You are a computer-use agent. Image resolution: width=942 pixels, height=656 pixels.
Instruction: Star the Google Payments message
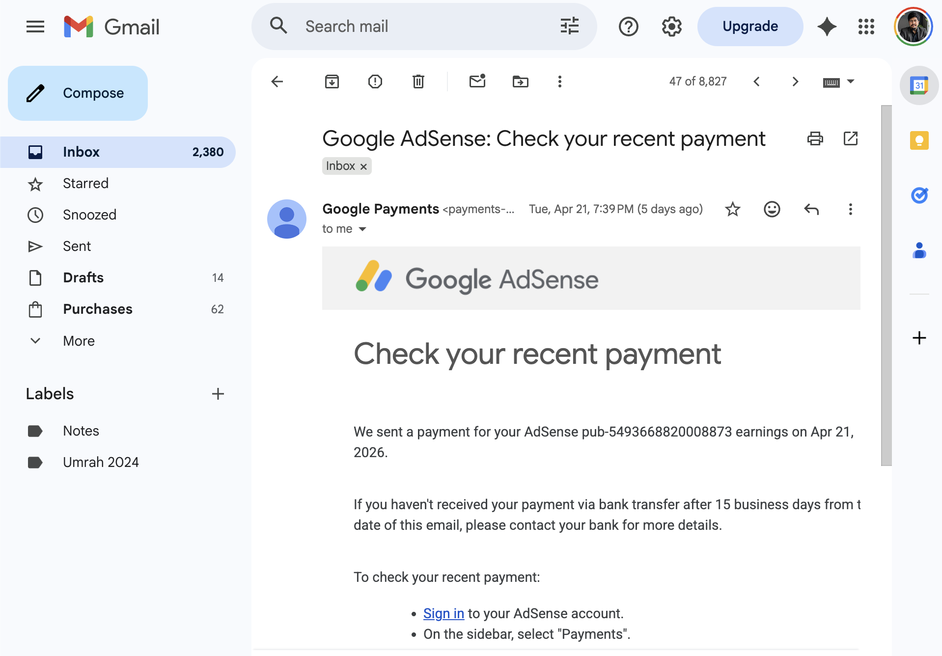(733, 210)
